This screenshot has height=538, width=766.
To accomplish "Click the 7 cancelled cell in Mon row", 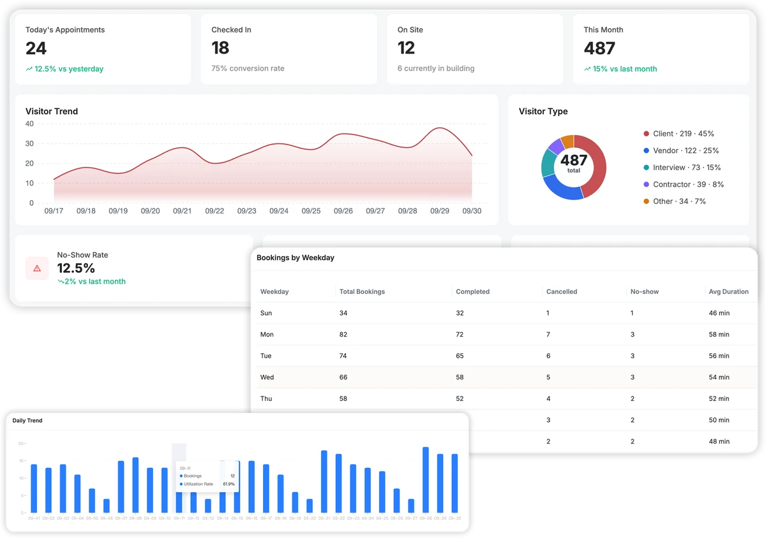I will point(548,334).
